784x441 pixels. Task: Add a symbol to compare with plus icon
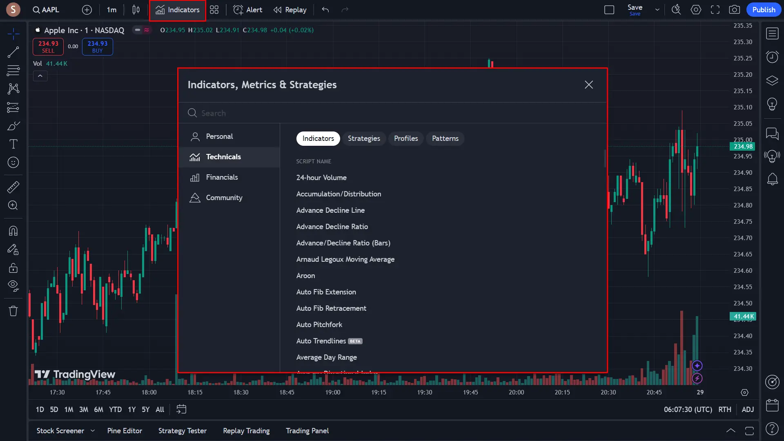(87, 10)
